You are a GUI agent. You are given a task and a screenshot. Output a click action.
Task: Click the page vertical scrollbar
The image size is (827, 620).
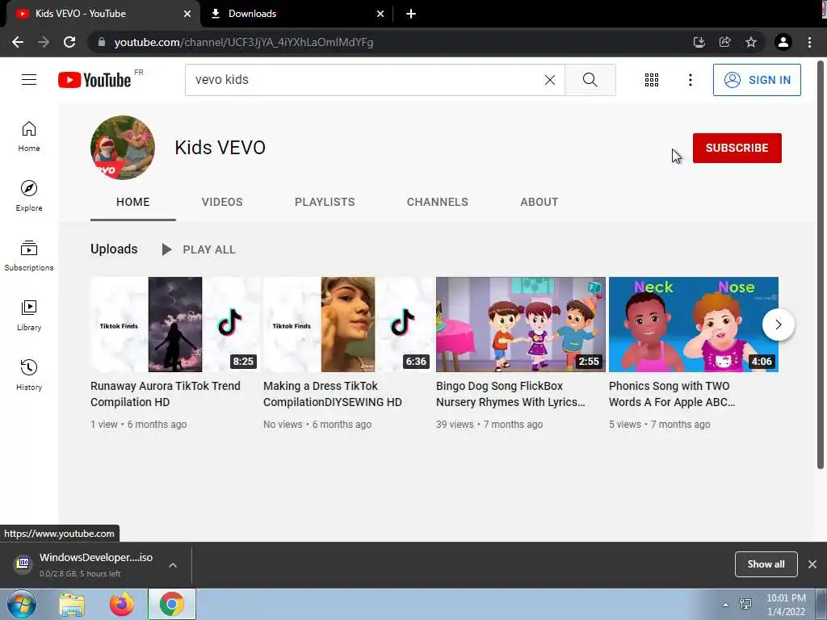point(821,264)
